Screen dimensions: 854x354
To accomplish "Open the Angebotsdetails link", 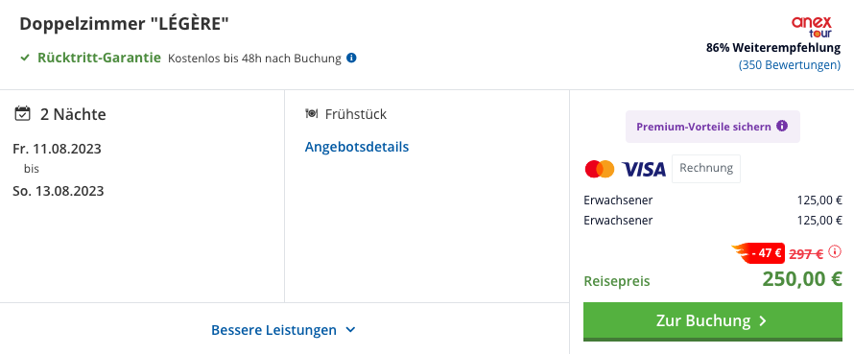I will coord(357,147).
